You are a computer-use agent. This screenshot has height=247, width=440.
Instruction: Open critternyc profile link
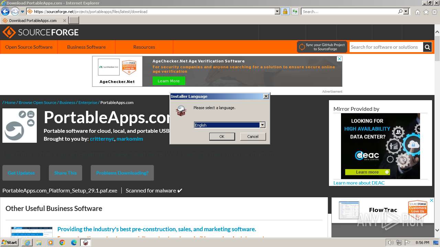(x=102, y=139)
